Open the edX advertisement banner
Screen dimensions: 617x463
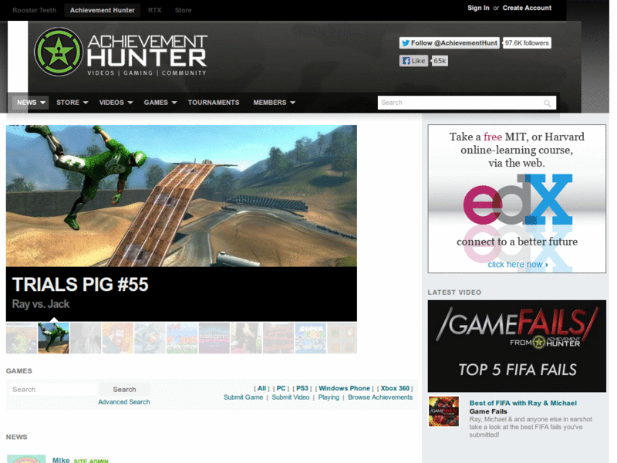[517, 199]
